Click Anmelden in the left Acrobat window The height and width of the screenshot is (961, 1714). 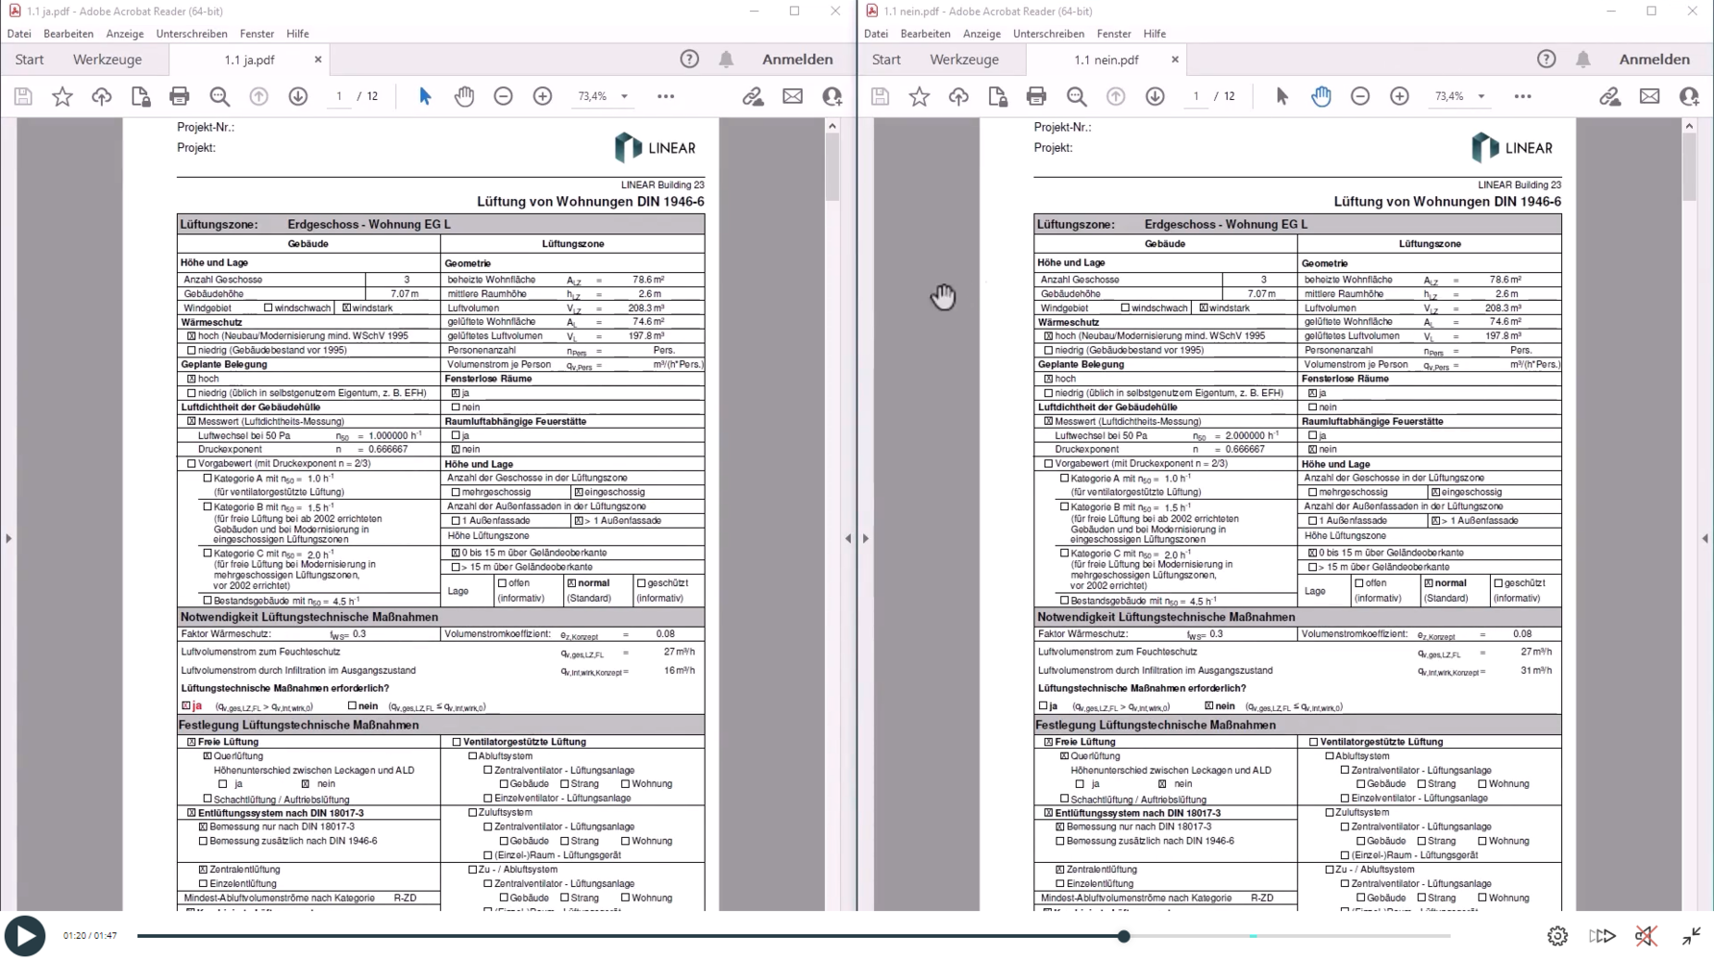(797, 60)
